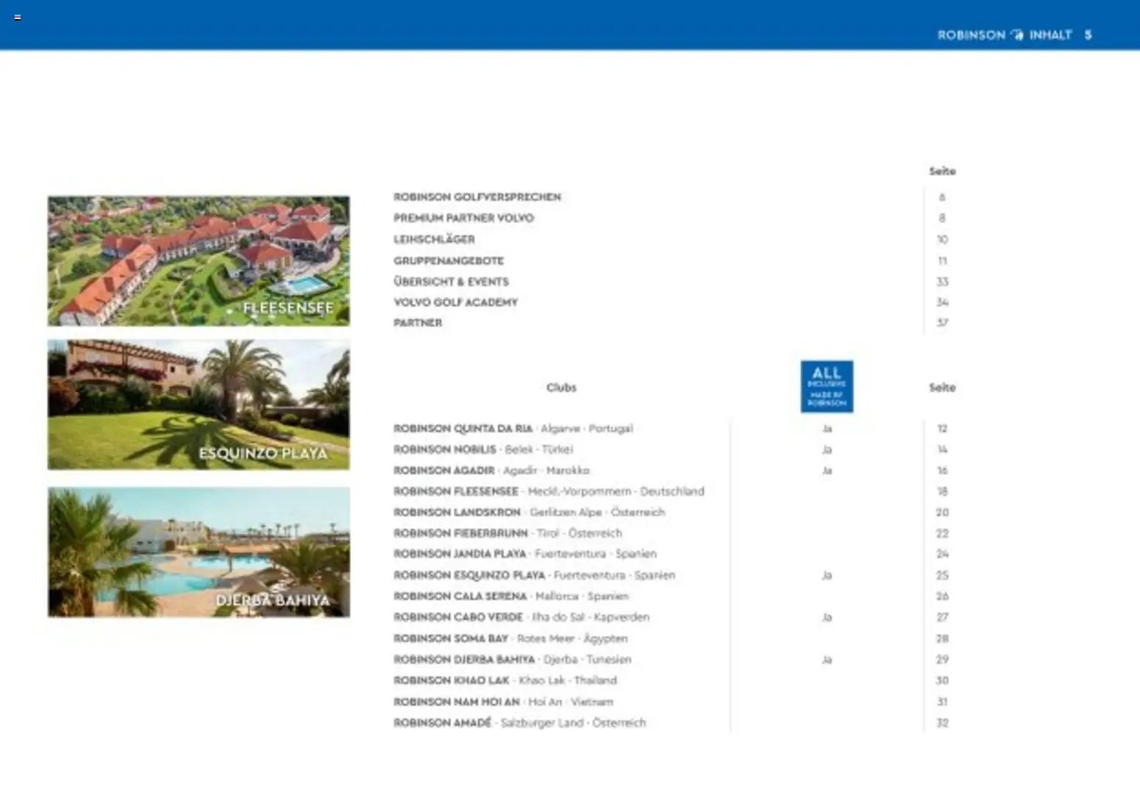Click the Robinson logo icon in header
The image size is (1140, 806).
1017,35
